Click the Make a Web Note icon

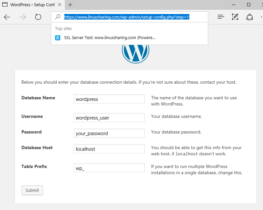pyautogui.click(x=235, y=17)
